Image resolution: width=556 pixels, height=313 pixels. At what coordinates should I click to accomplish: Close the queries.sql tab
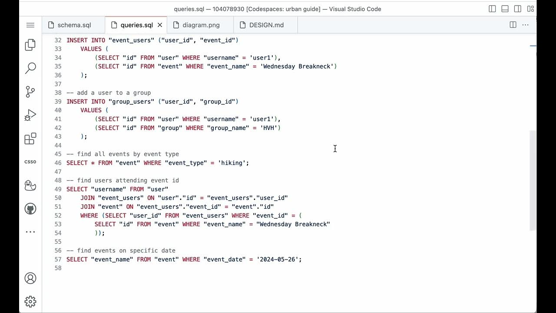click(160, 25)
